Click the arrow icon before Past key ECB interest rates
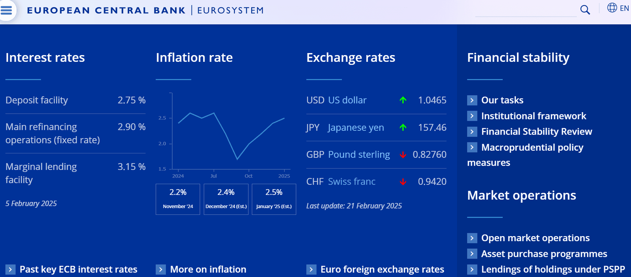This screenshot has width=631, height=277. 10,270
